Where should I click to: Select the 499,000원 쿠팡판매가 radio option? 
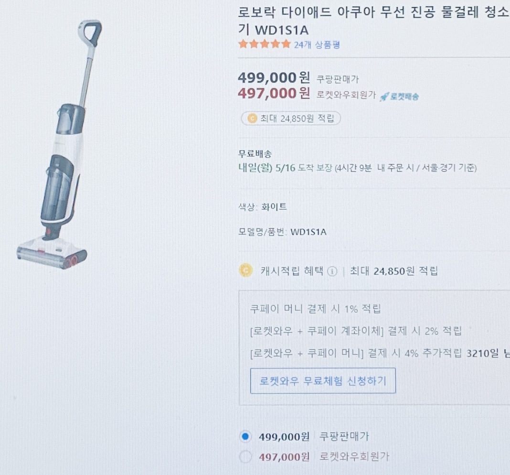[245, 436]
